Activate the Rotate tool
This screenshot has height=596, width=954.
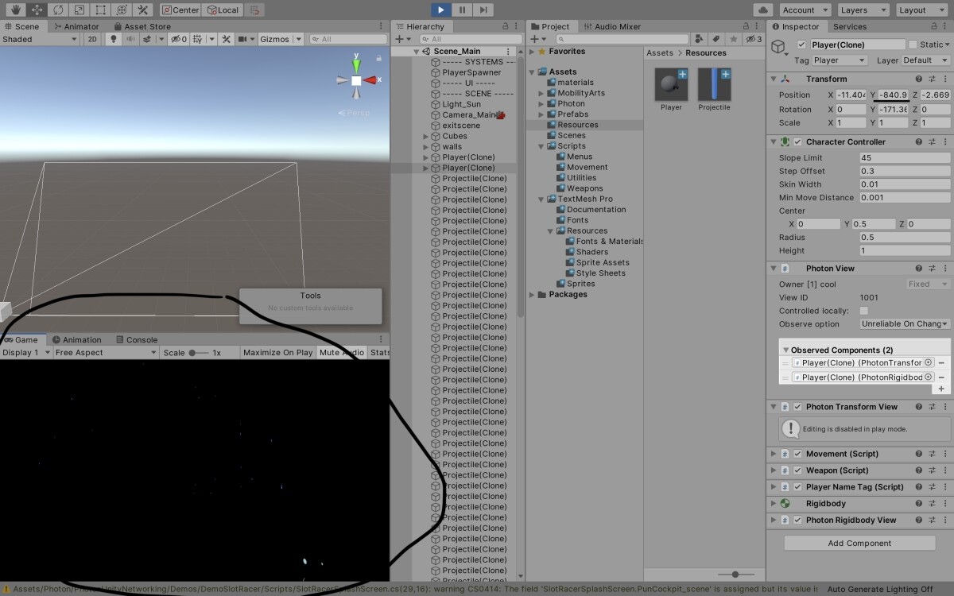pos(58,10)
